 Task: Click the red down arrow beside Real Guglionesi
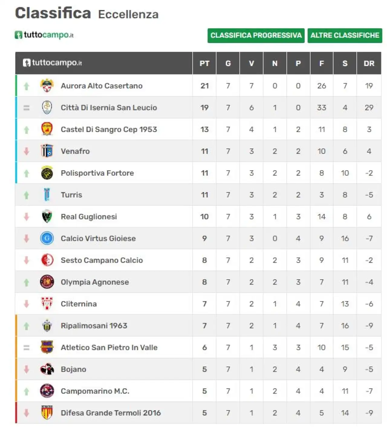pos(27,217)
